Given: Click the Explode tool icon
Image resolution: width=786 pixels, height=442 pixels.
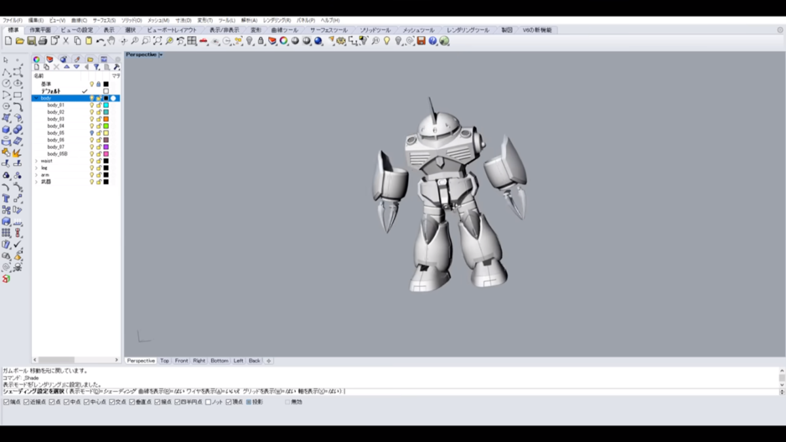Looking at the screenshot, I should point(18,153).
